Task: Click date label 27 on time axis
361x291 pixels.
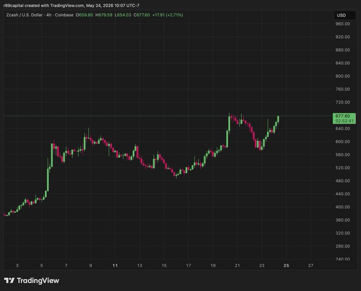Action: coord(311,266)
